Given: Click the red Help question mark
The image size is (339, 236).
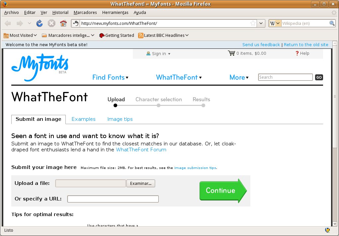Looking at the screenshot, I should click(x=297, y=53).
